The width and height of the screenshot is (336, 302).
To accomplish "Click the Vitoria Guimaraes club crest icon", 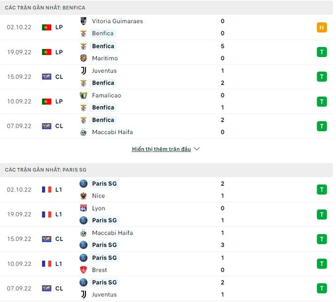I will 84,21.
